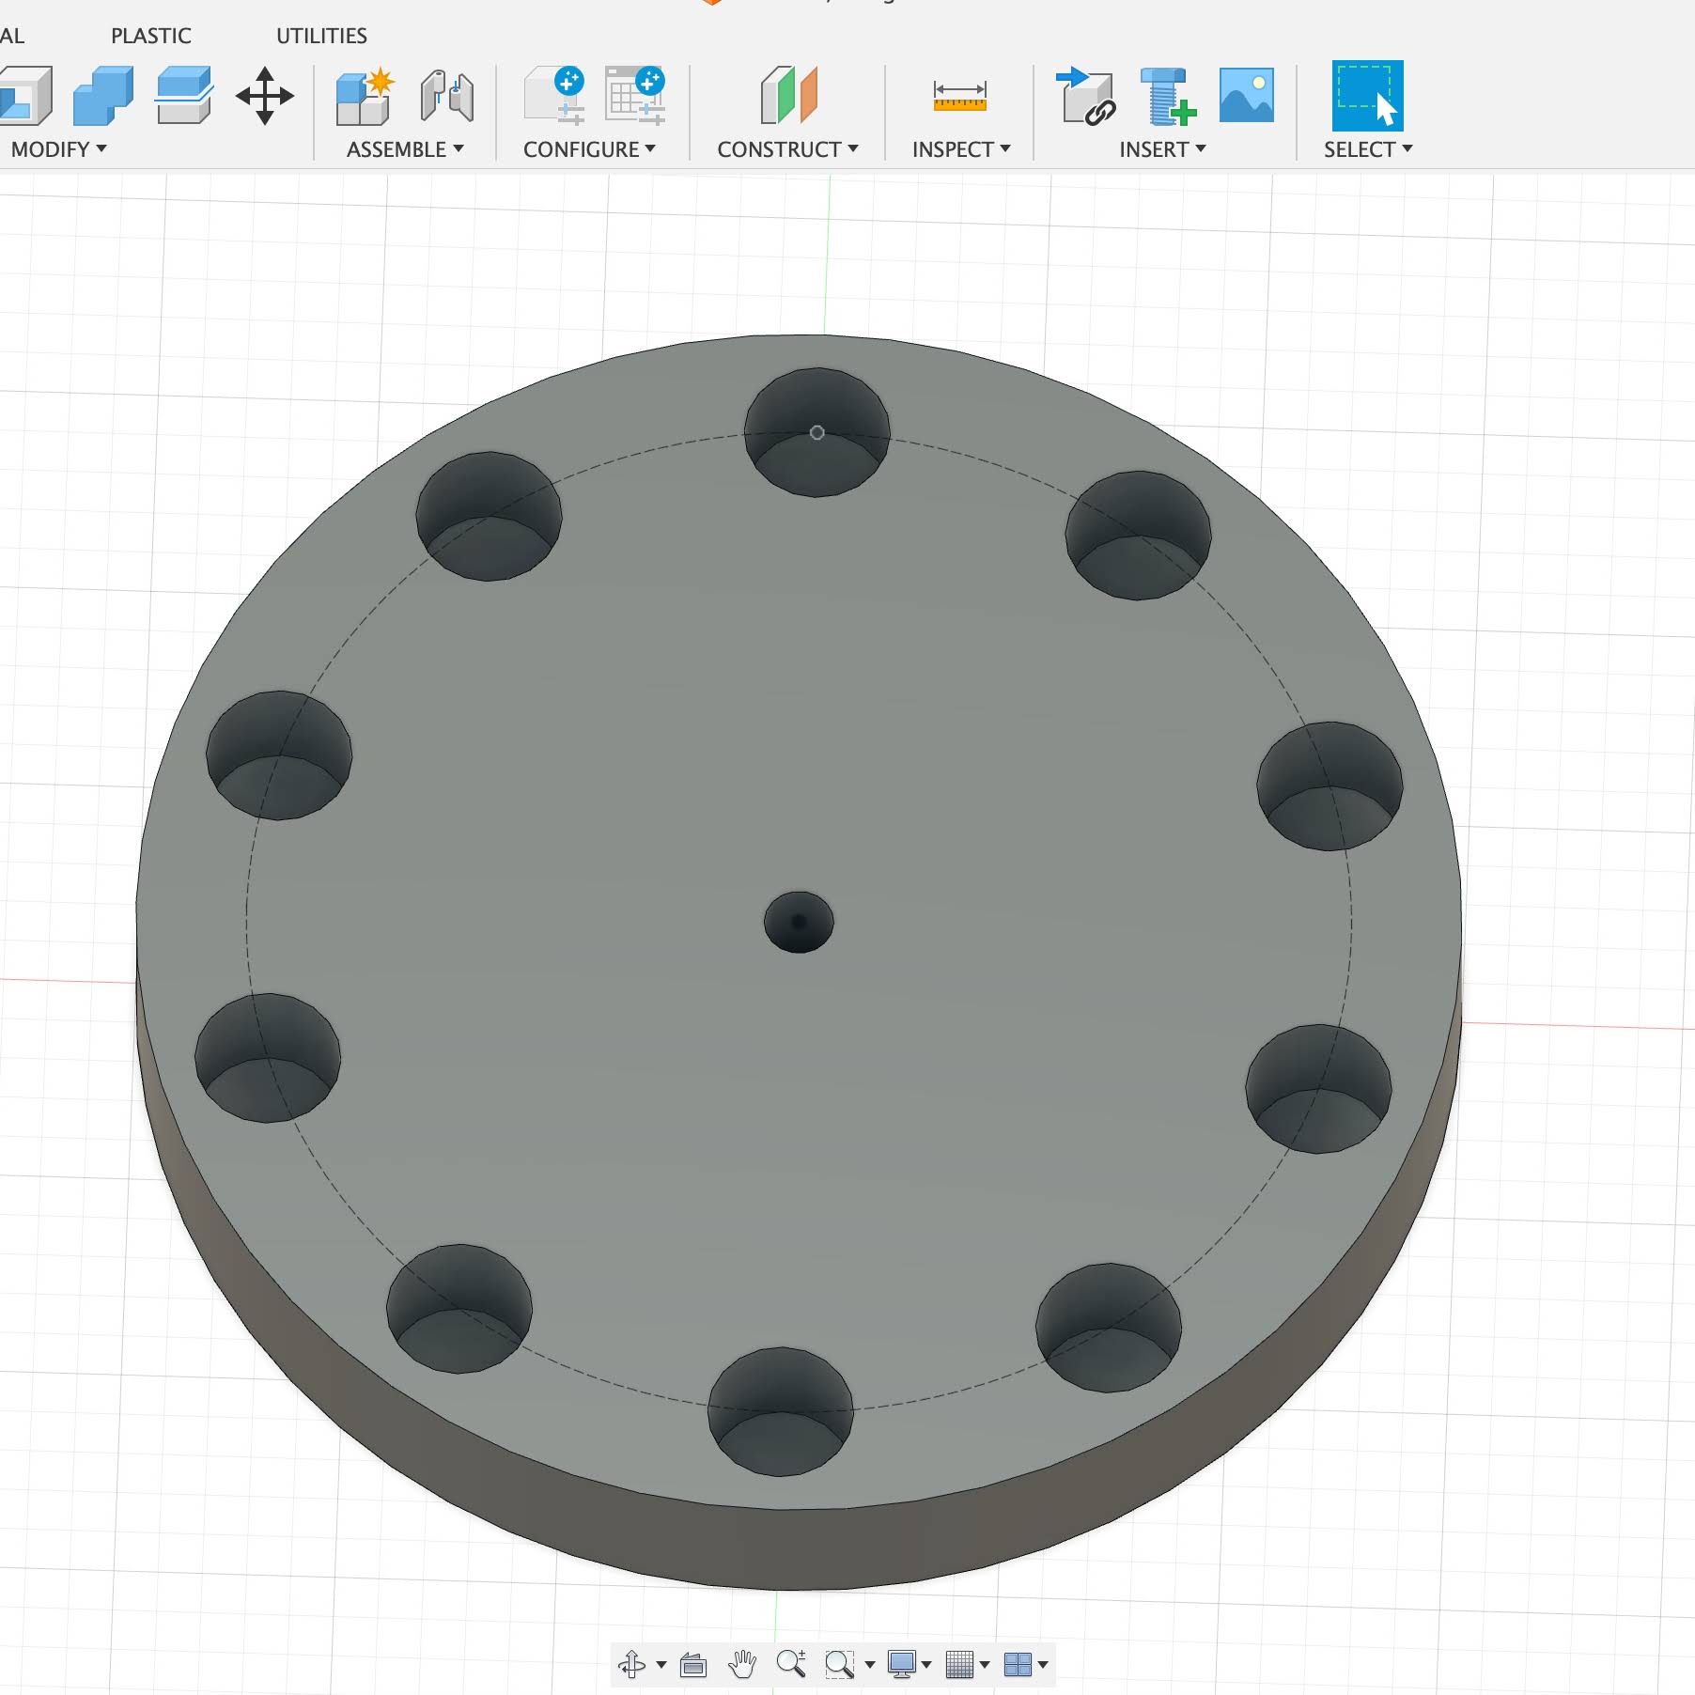Choose the Zoom magnifier tool
1695x1695 pixels.
point(791,1665)
